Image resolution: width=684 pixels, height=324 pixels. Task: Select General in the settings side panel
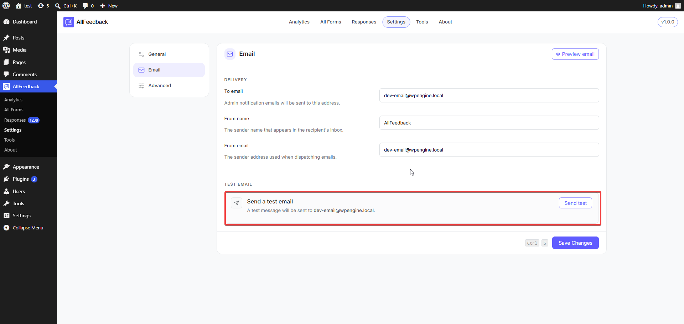(169, 54)
